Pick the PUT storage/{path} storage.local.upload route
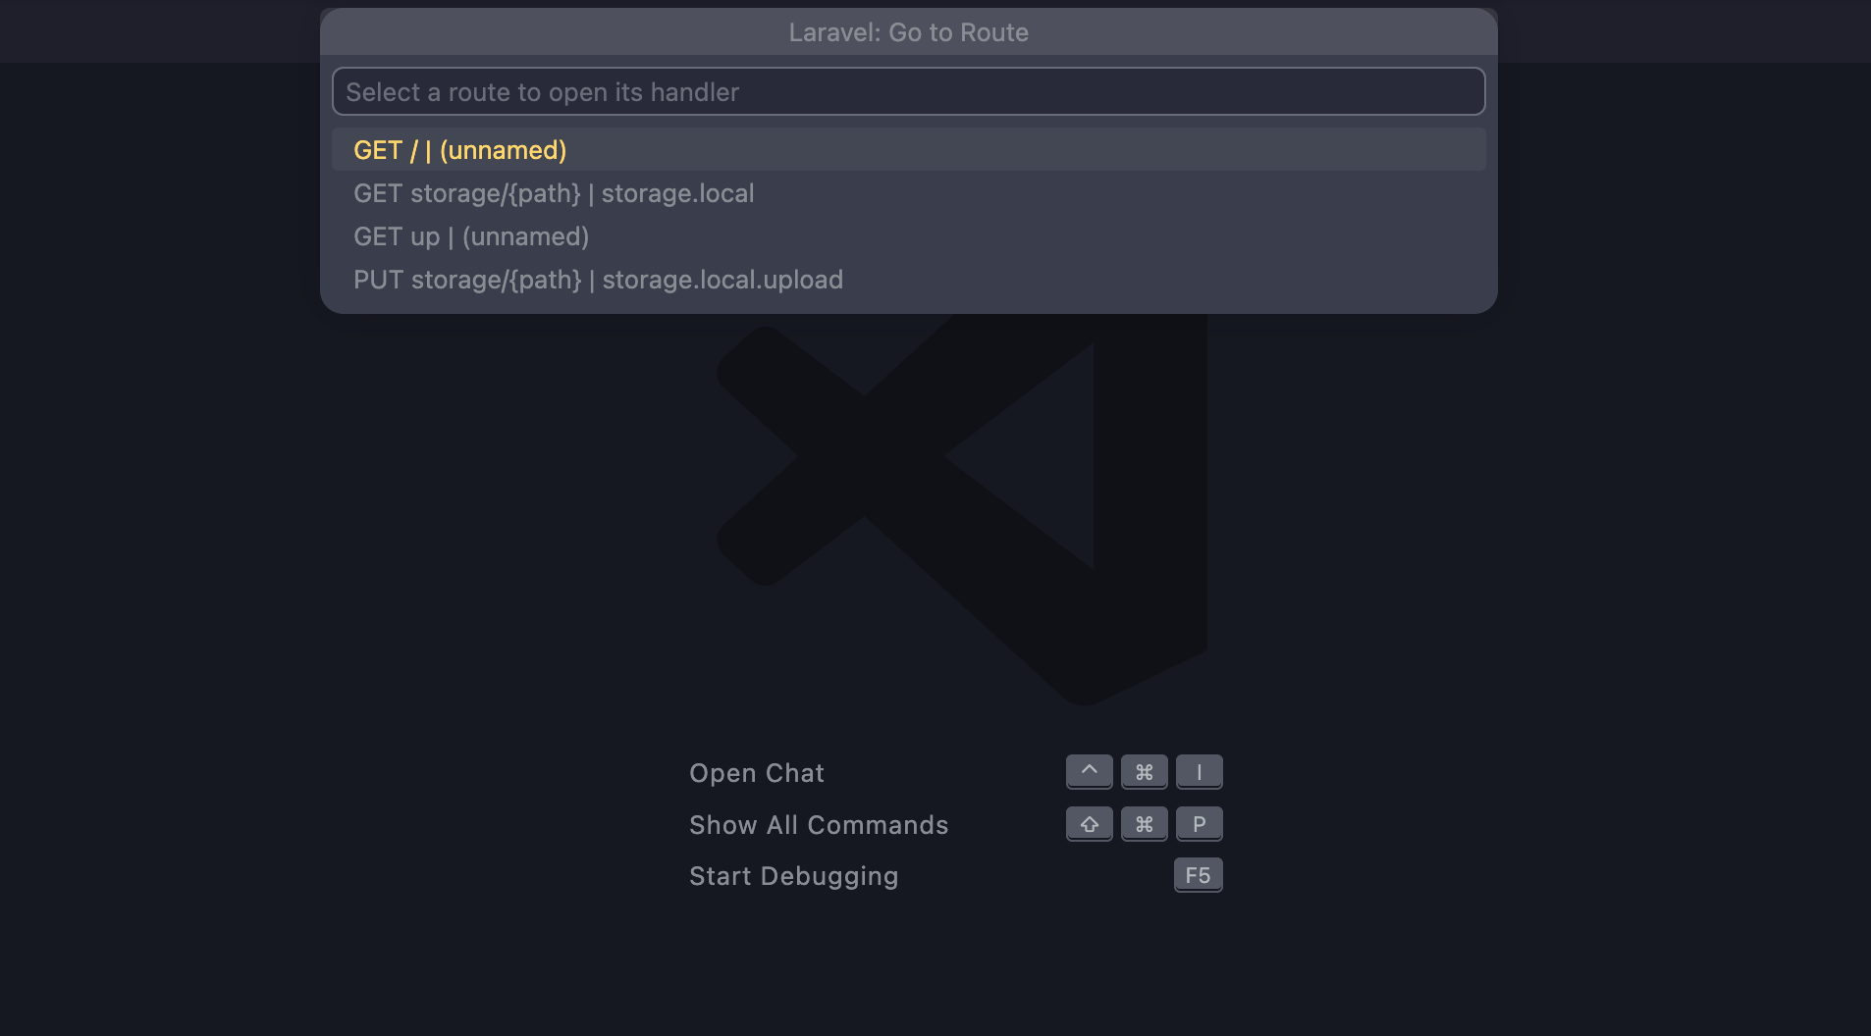 click(x=598, y=280)
